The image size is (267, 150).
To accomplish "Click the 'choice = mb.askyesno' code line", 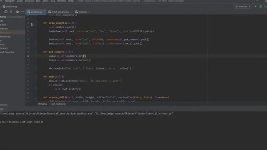I will click(x=86, y=81).
